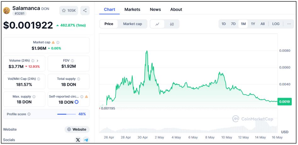The width and height of the screenshot is (298, 145).
Task: Select line chart view icon
Action: [x=157, y=24]
